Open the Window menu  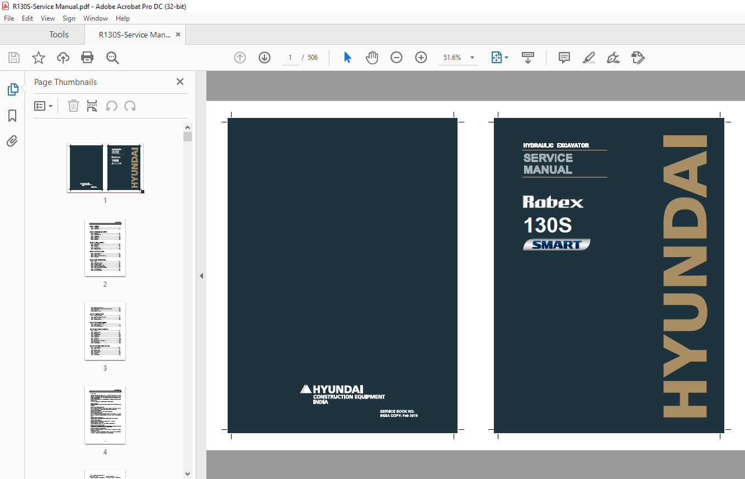[x=96, y=18]
